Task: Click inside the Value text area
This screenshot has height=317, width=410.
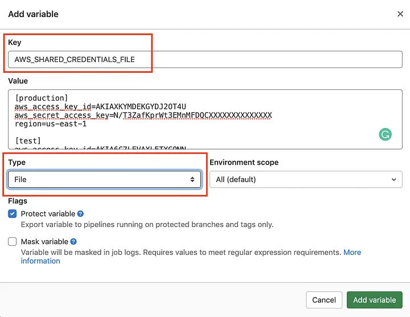Action: click(x=205, y=120)
